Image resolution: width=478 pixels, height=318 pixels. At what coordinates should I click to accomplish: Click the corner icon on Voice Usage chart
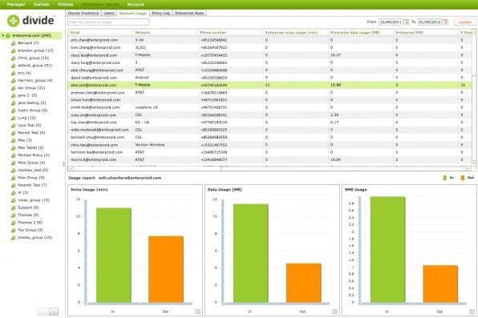[x=197, y=312]
